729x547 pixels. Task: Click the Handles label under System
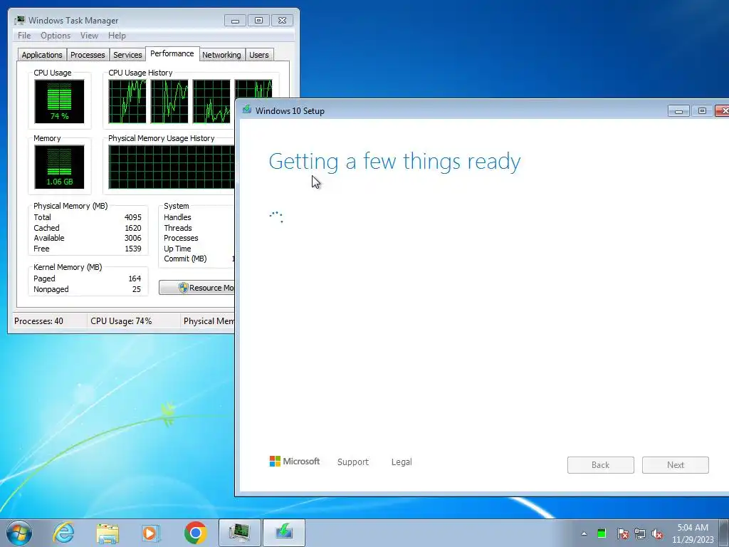coord(177,217)
